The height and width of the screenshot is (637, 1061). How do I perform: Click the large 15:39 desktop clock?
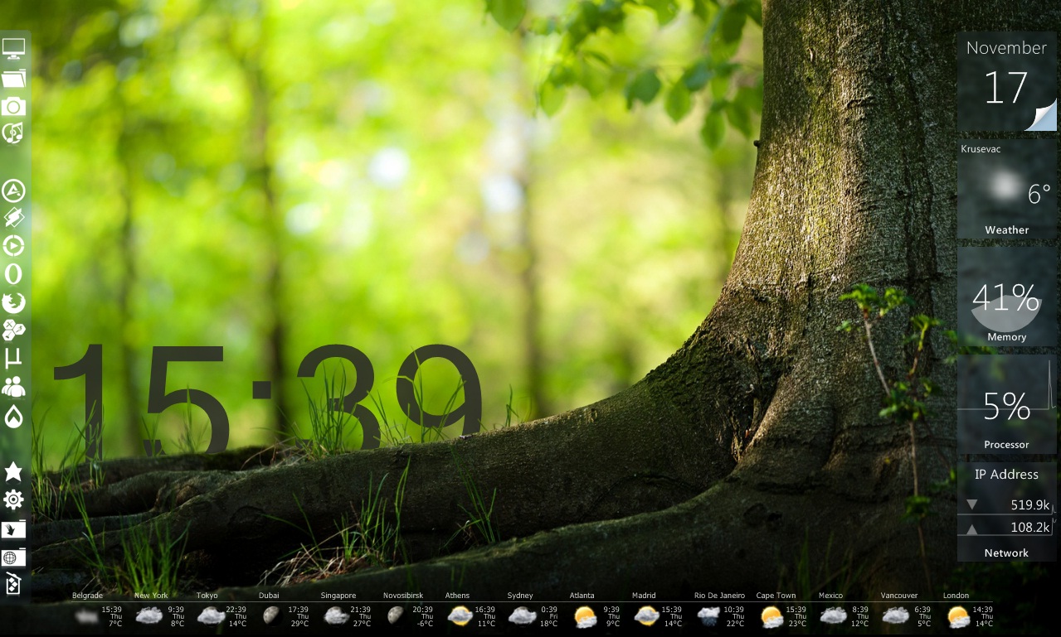point(267,399)
